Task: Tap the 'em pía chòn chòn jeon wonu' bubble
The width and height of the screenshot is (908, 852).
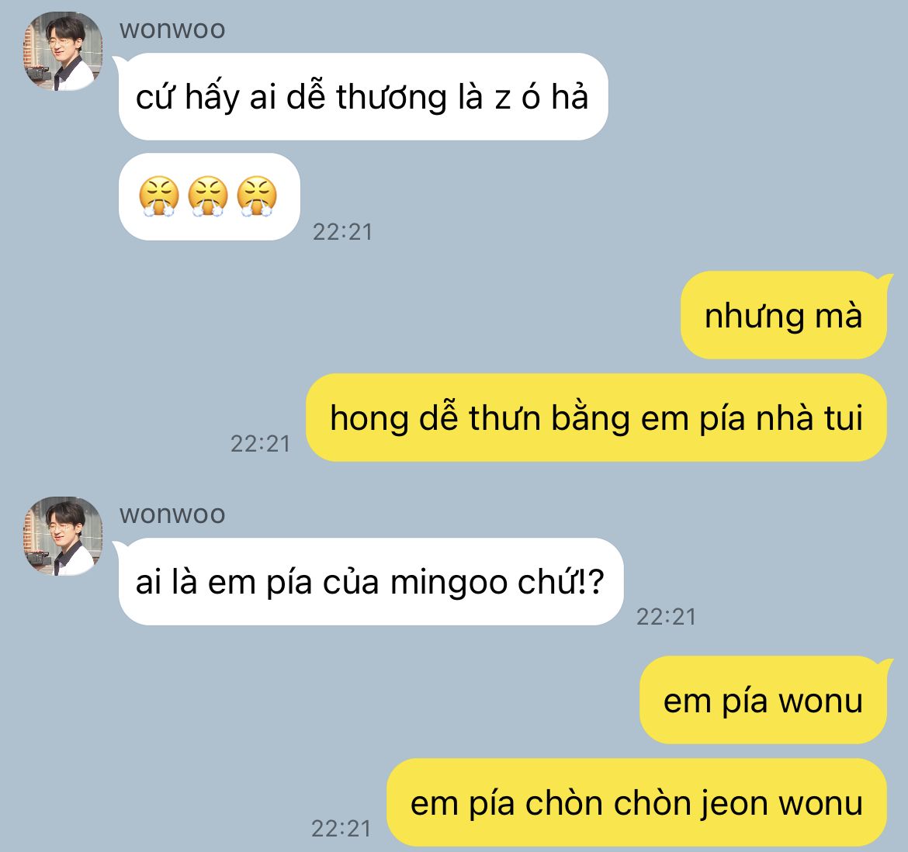Action: pyautogui.click(x=637, y=802)
